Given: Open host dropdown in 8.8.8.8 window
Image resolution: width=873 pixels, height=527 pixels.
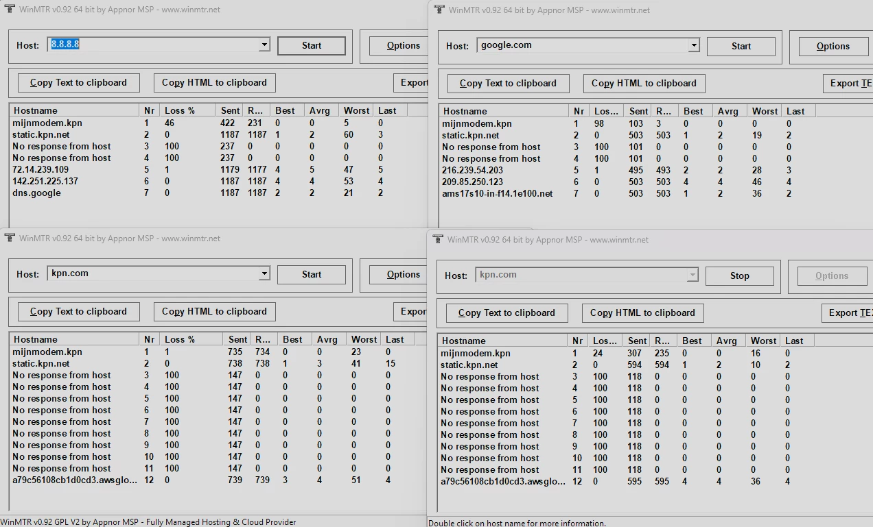Looking at the screenshot, I should pyautogui.click(x=264, y=45).
